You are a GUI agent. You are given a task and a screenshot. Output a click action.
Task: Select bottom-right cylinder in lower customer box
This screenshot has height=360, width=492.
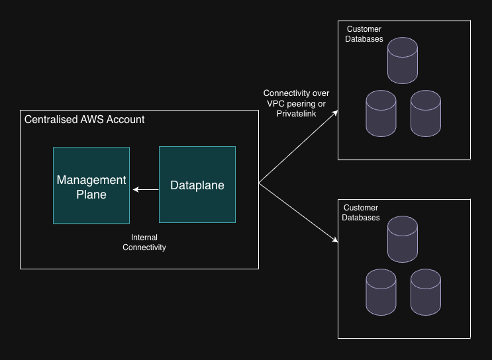425,292
